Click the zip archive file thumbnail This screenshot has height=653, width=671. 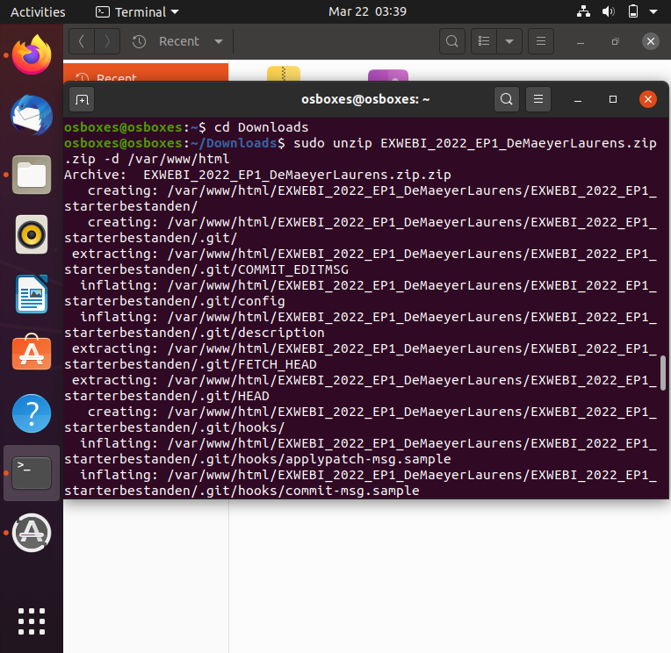[x=284, y=74]
